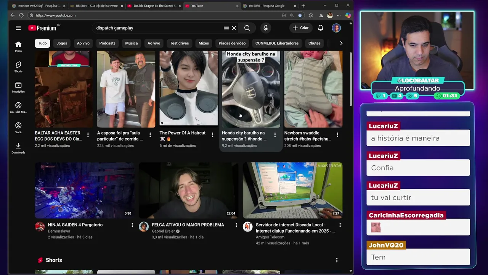
Task: Reload the page with the refresh button
Action: pyautogui.click(x=21, y=15)
